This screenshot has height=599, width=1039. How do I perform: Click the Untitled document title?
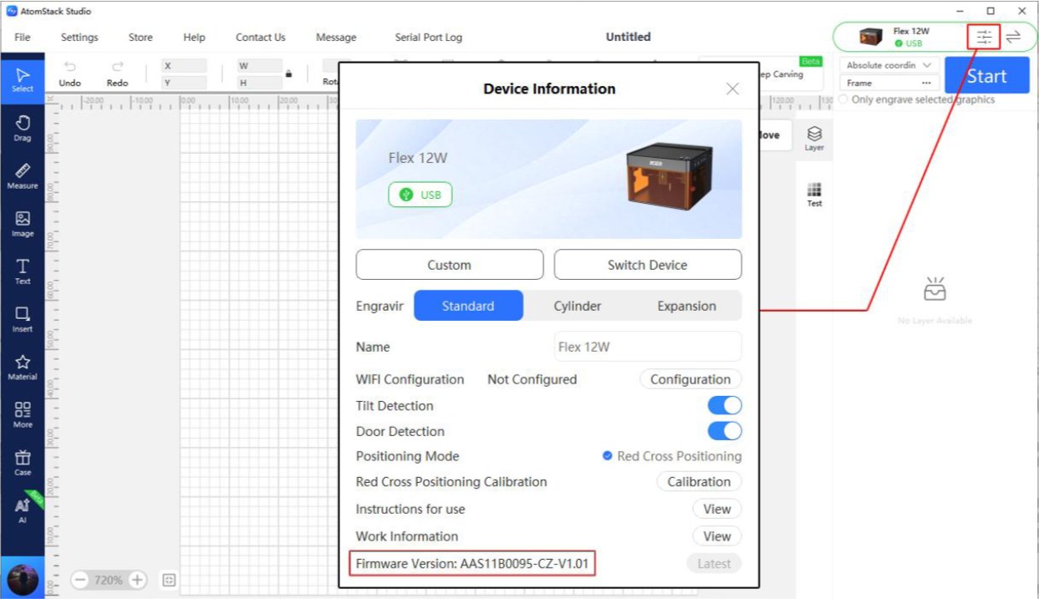point(628,37)
